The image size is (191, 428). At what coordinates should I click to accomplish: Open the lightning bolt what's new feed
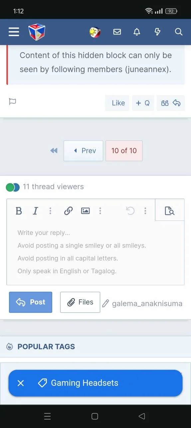point(158,32)
